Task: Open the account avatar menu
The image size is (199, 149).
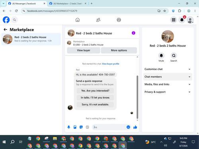Action: [x=190, y=20]
